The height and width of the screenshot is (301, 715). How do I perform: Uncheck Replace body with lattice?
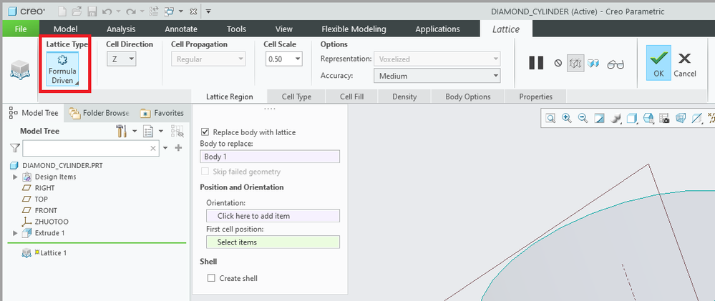205,132
